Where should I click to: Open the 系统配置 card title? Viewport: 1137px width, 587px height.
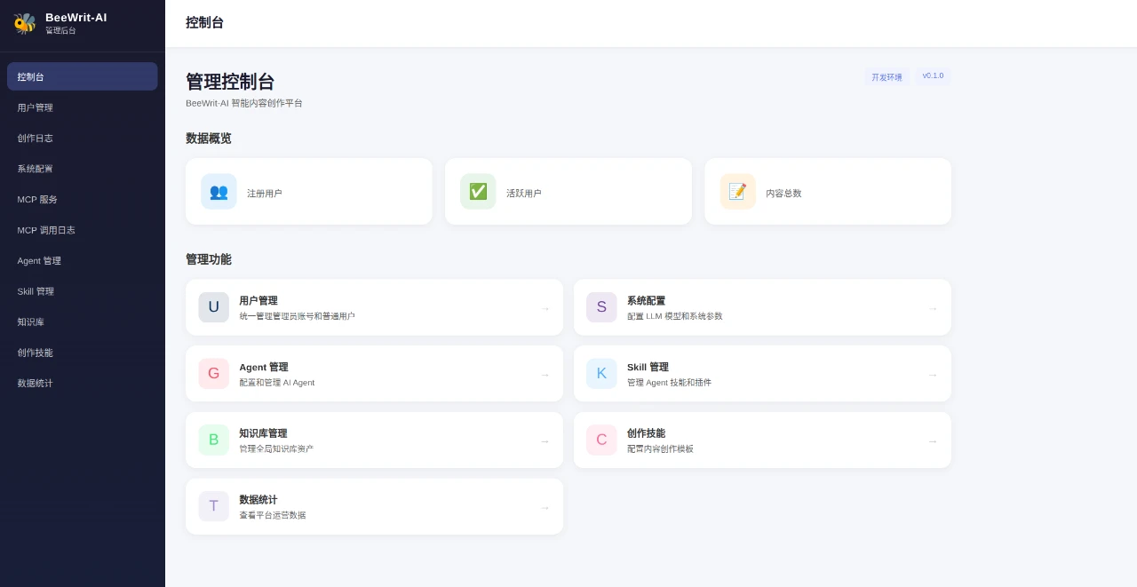[x=646, y=301]
